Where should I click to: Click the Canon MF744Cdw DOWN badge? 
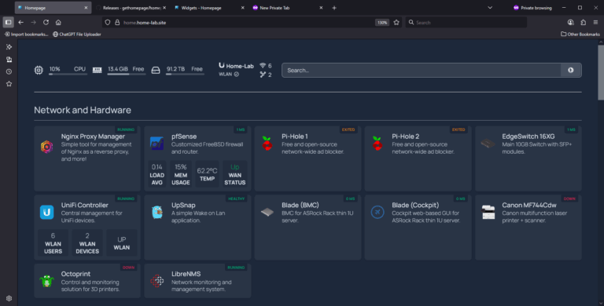click(569, 199)
